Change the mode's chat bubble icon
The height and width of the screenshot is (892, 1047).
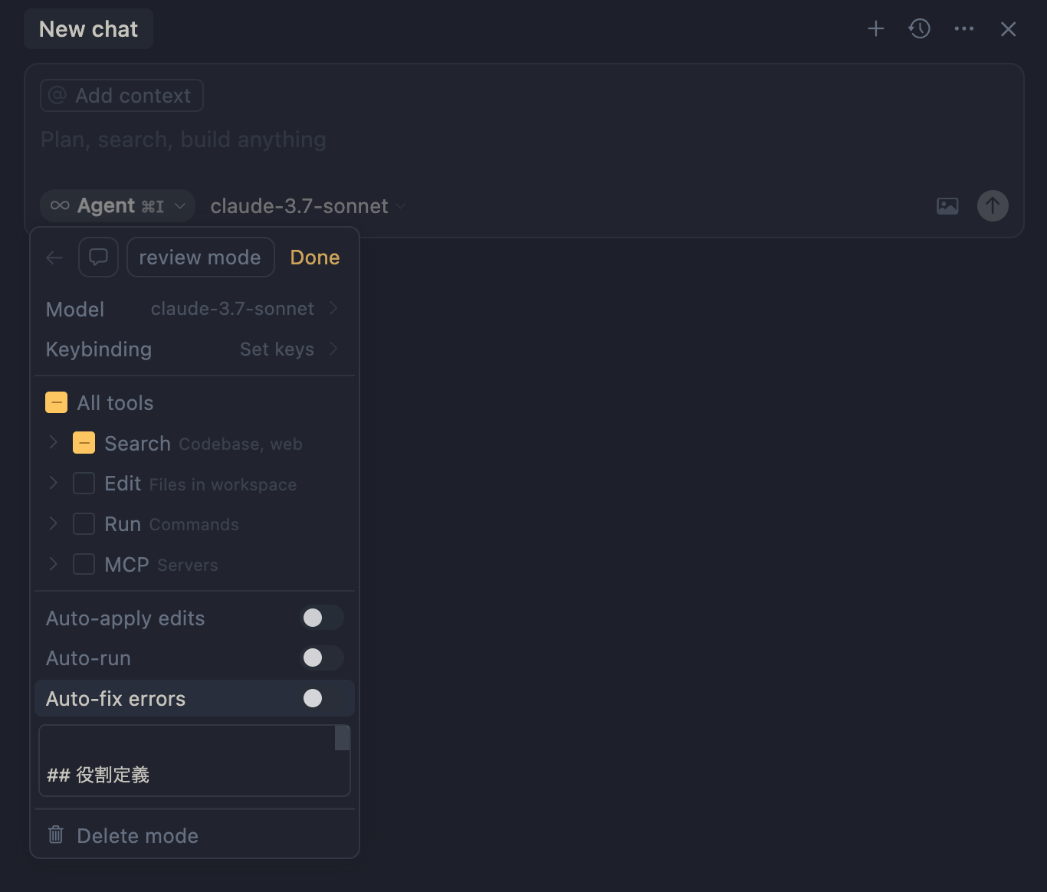pyautogui.click(x=98, y=257)
